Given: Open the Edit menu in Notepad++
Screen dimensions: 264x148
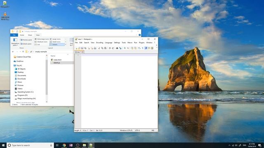Looking at the screenshot, I should coord(81,43).
